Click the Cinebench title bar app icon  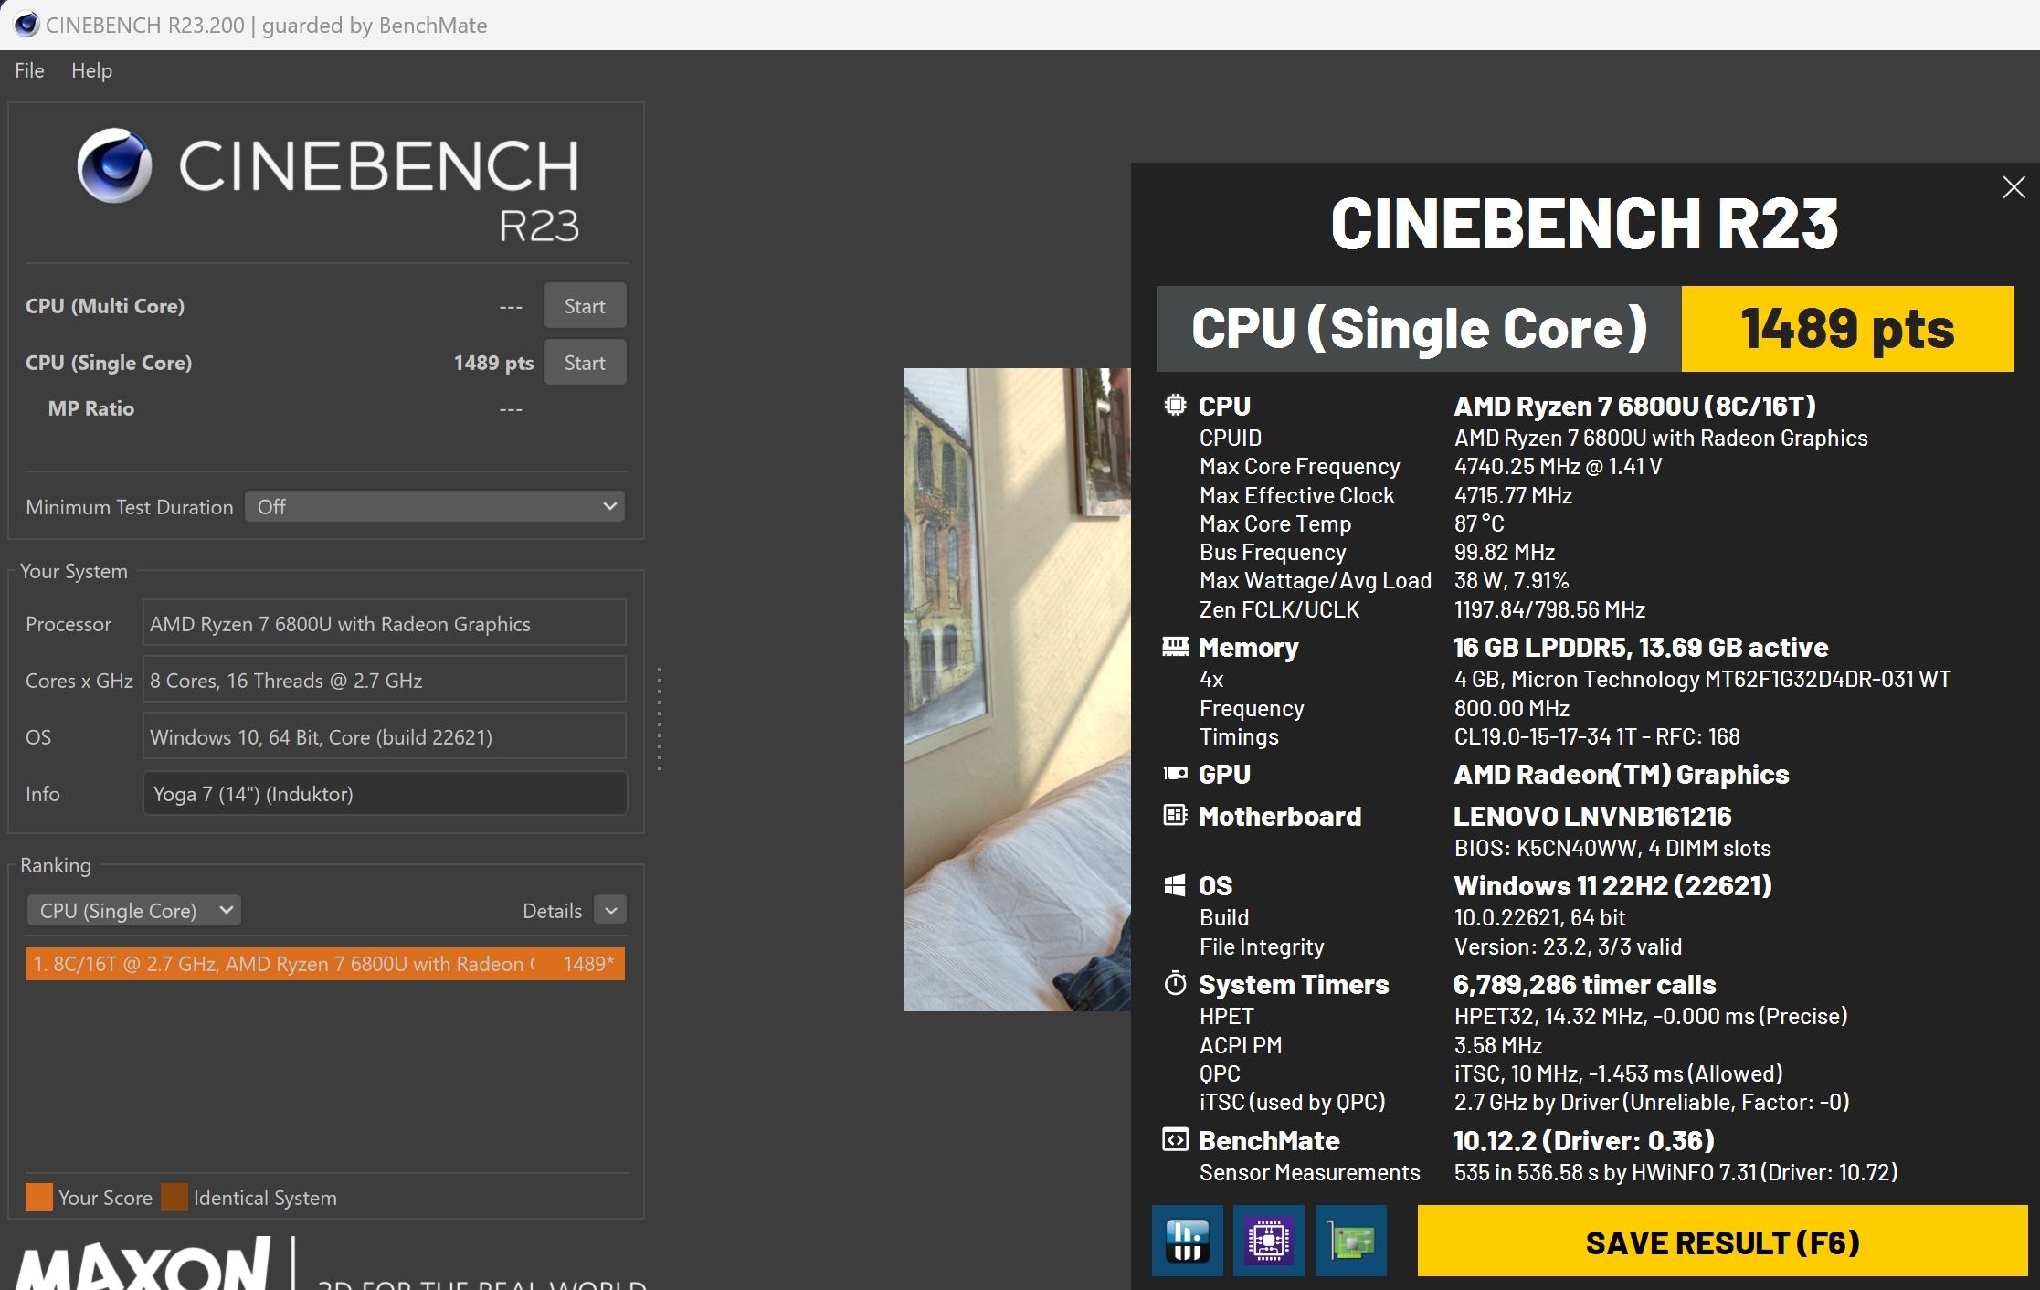point(26,25)
